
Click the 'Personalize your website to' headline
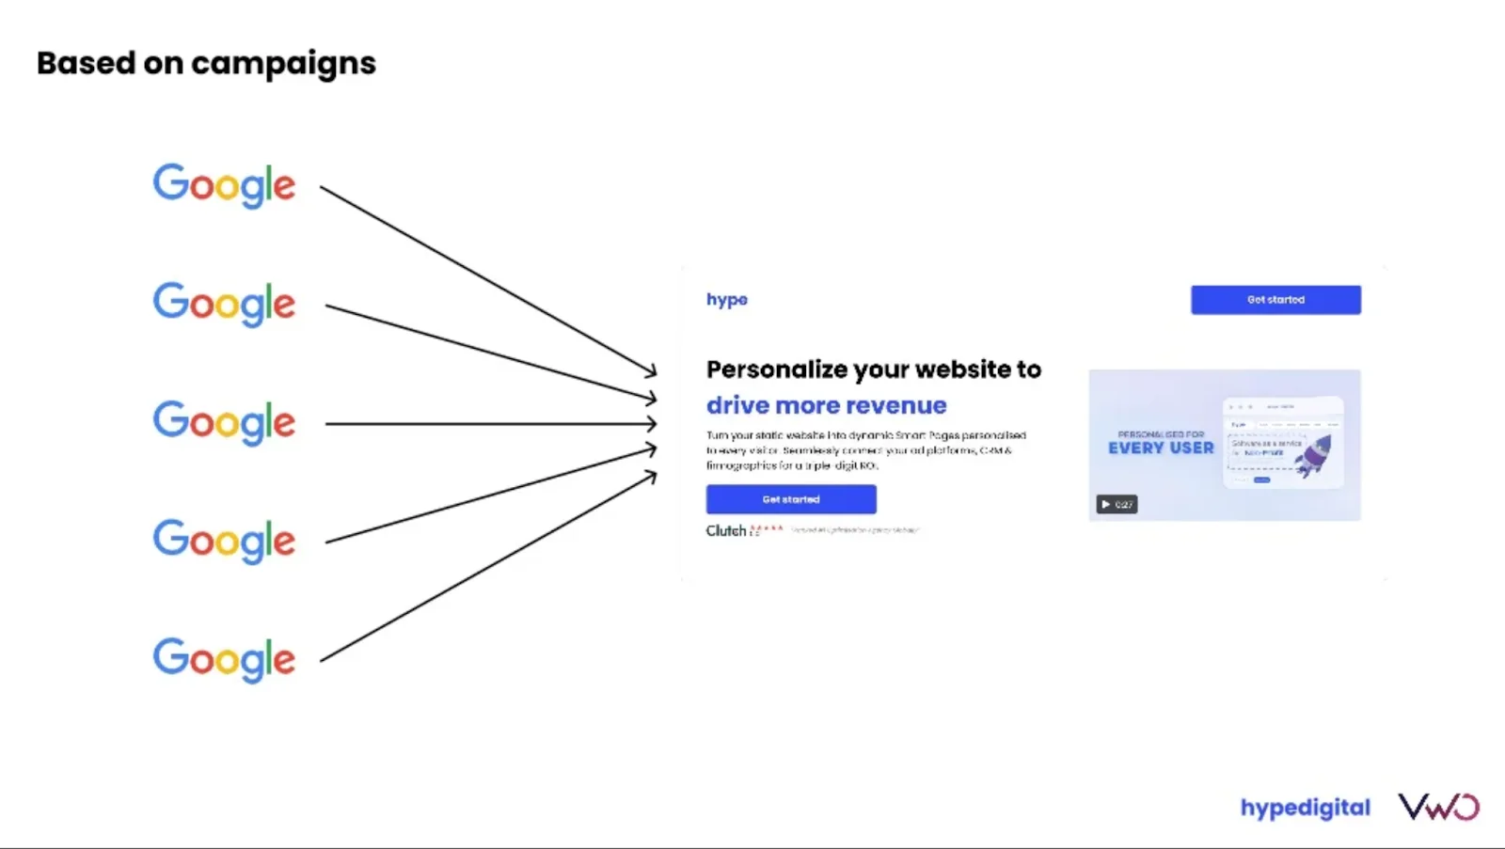(873, 369)
